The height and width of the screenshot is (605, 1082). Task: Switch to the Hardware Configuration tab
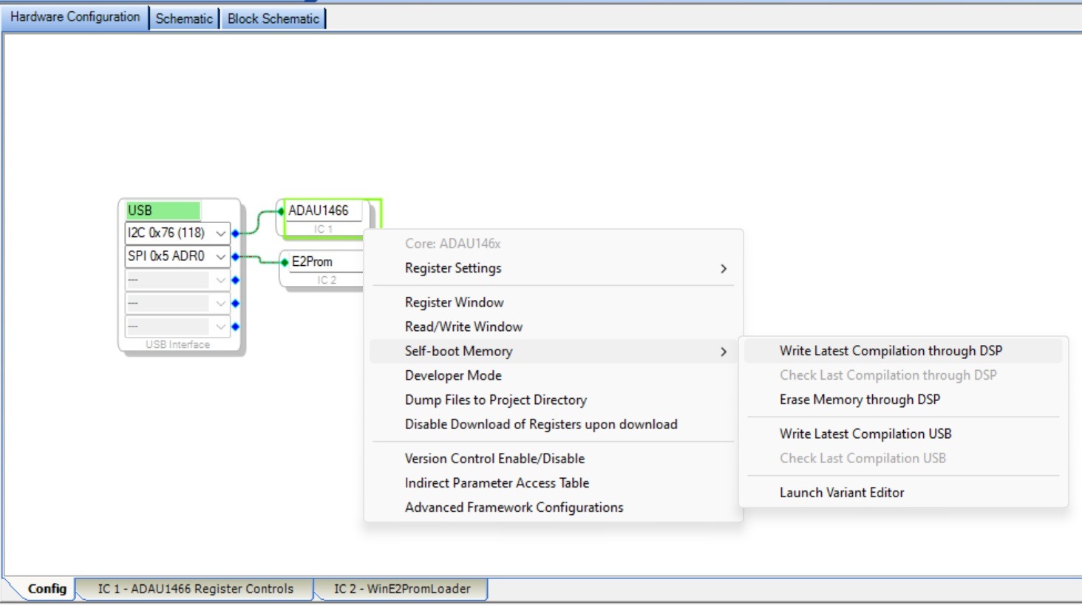(x=75, y=17)
